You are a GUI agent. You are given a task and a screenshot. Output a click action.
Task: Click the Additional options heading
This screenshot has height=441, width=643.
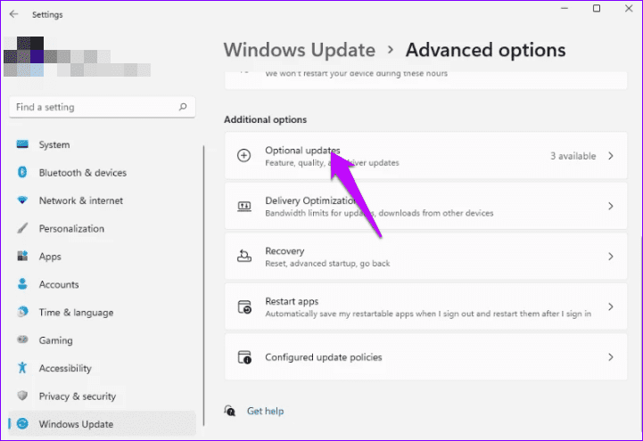click(265, 119)
